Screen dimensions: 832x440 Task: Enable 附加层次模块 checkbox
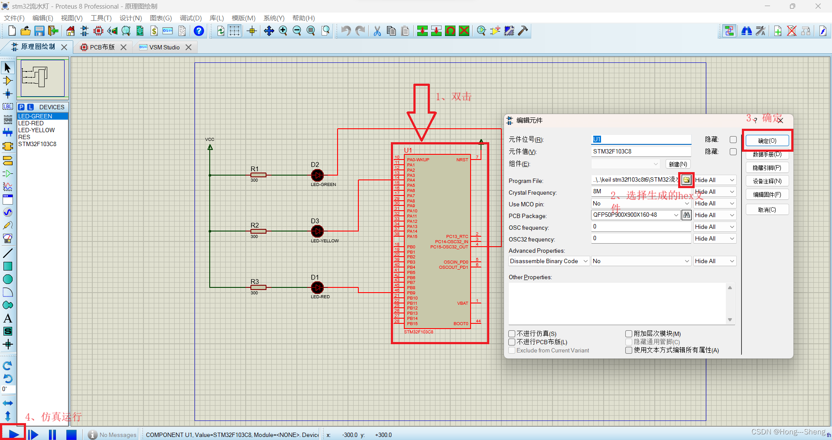pyautogui.click(x=629, y=334)
